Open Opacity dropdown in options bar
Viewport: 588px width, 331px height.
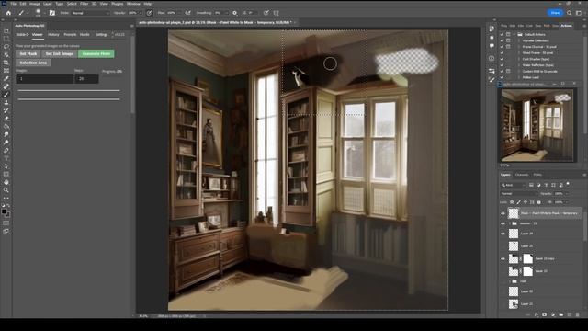click(141, 13)
